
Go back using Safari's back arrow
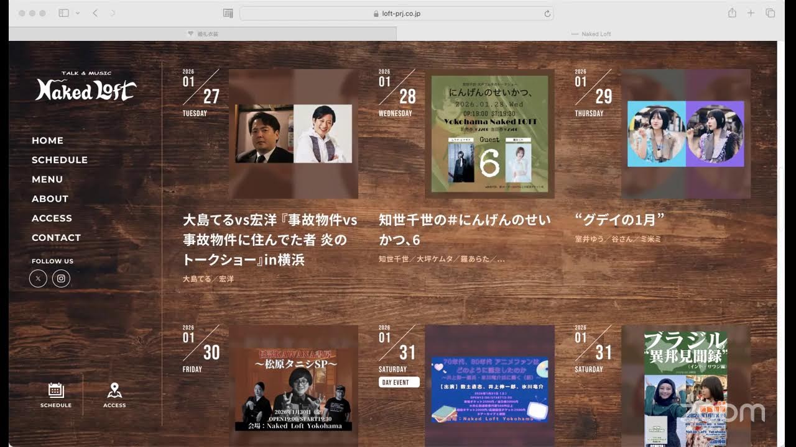[95, 13]
